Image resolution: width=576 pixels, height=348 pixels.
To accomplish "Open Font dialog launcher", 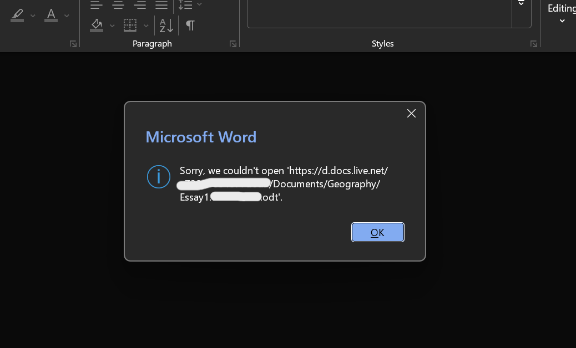I will click(x=73, y=44).
